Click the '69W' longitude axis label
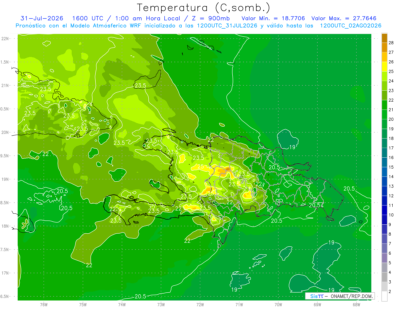This screenshot has width=400, height=309. coord(317,305)
